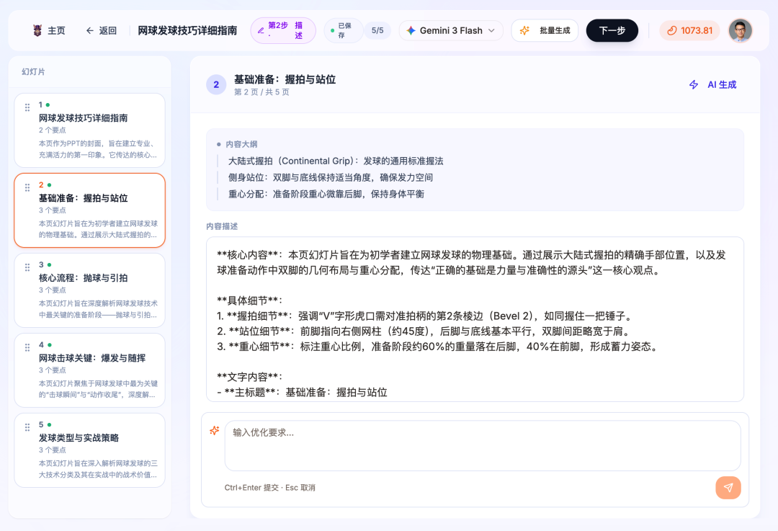Select slide 3 核心流程：抛球与引拍
778x531 pixels.
90,290
